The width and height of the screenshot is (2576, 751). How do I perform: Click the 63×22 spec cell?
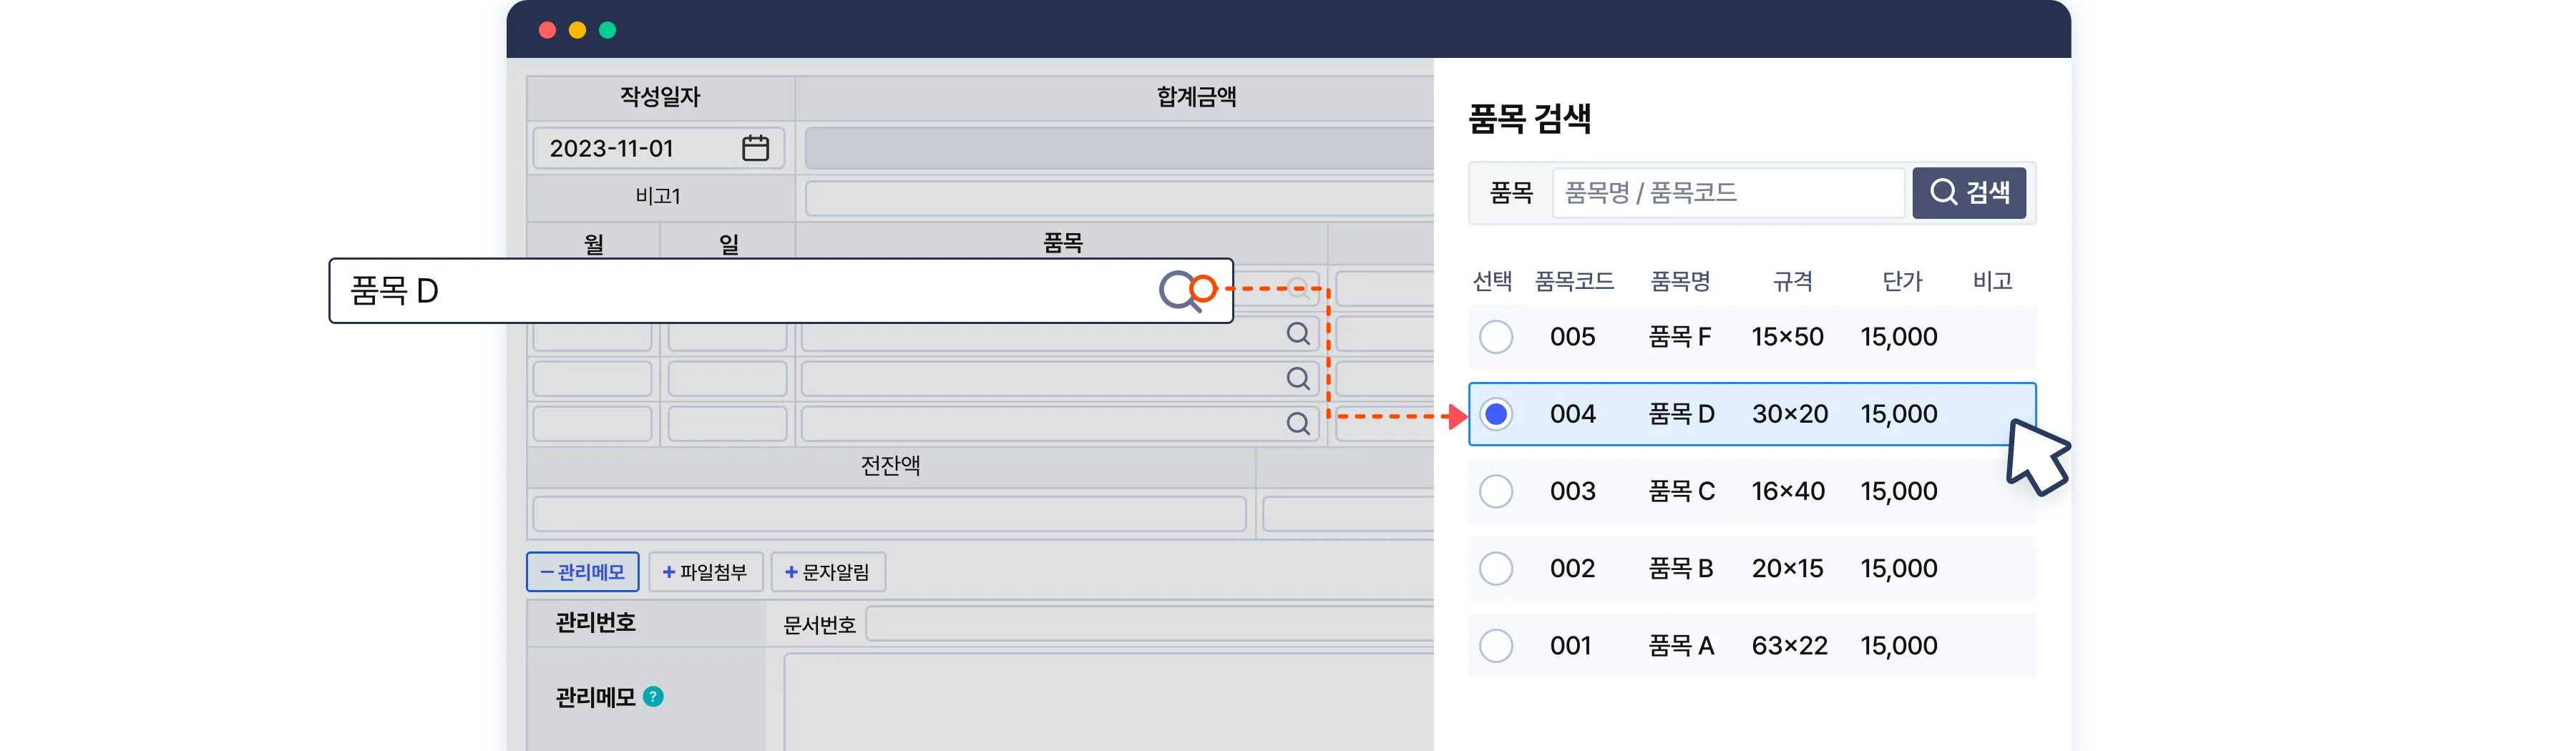[x=1789, y=646]
